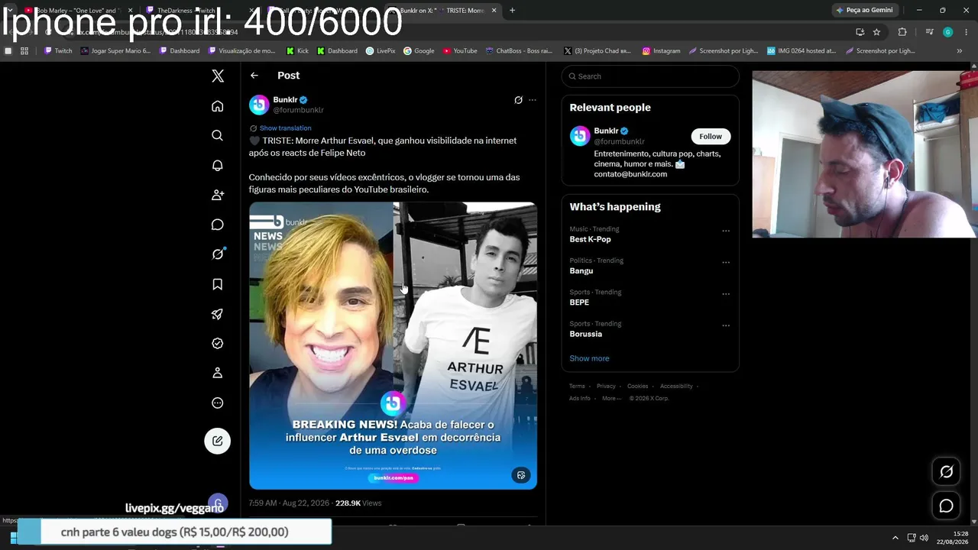Open Chat messages in the sidebar
Viewport: 978px width, 550px height.
[x=218, y=225]
